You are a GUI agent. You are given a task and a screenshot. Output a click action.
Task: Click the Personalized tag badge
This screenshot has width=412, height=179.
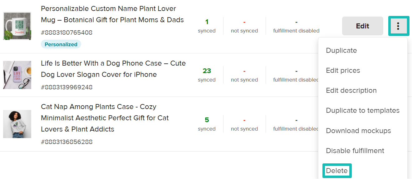(x=61, y=44)
